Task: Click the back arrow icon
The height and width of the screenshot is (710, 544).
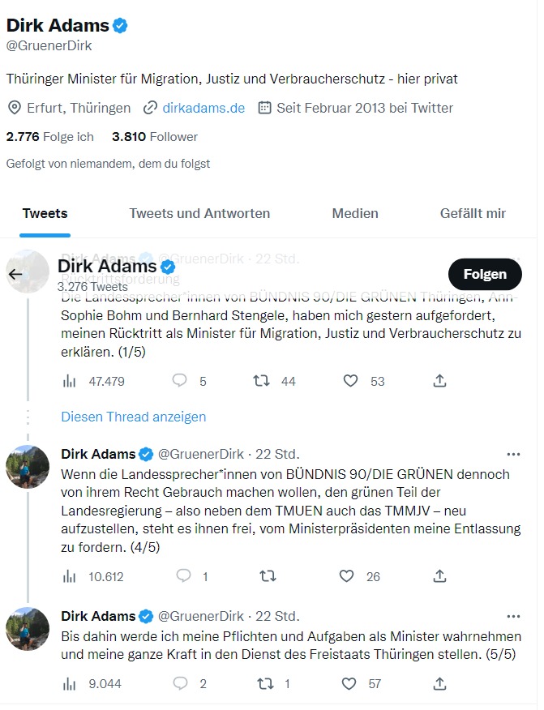Action: tap(15, 274)
